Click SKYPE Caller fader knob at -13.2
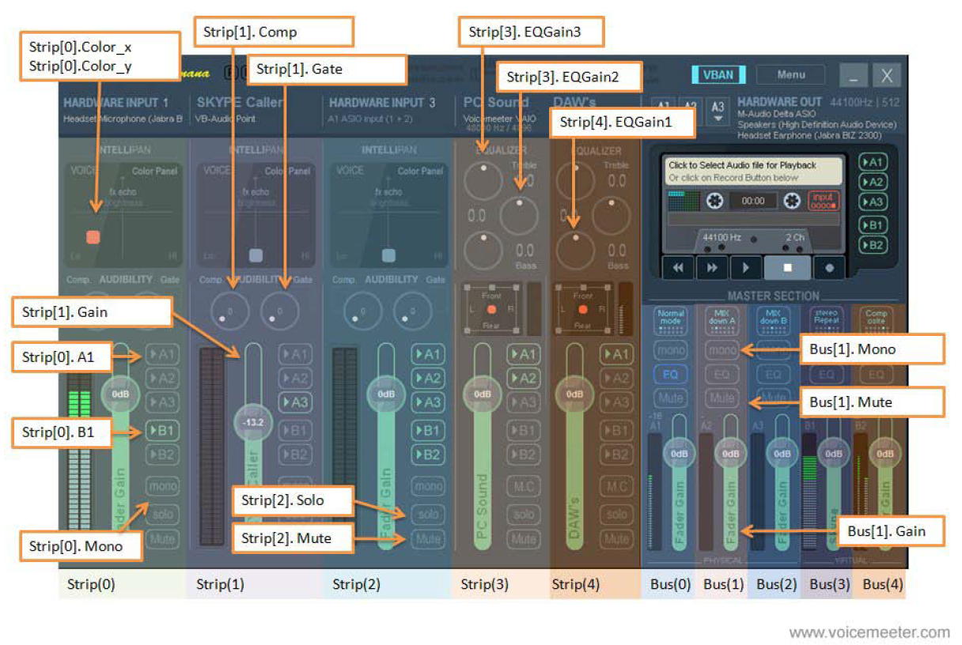Image resolution: width=962 pixels, height=645 pixels. point(254,422)
